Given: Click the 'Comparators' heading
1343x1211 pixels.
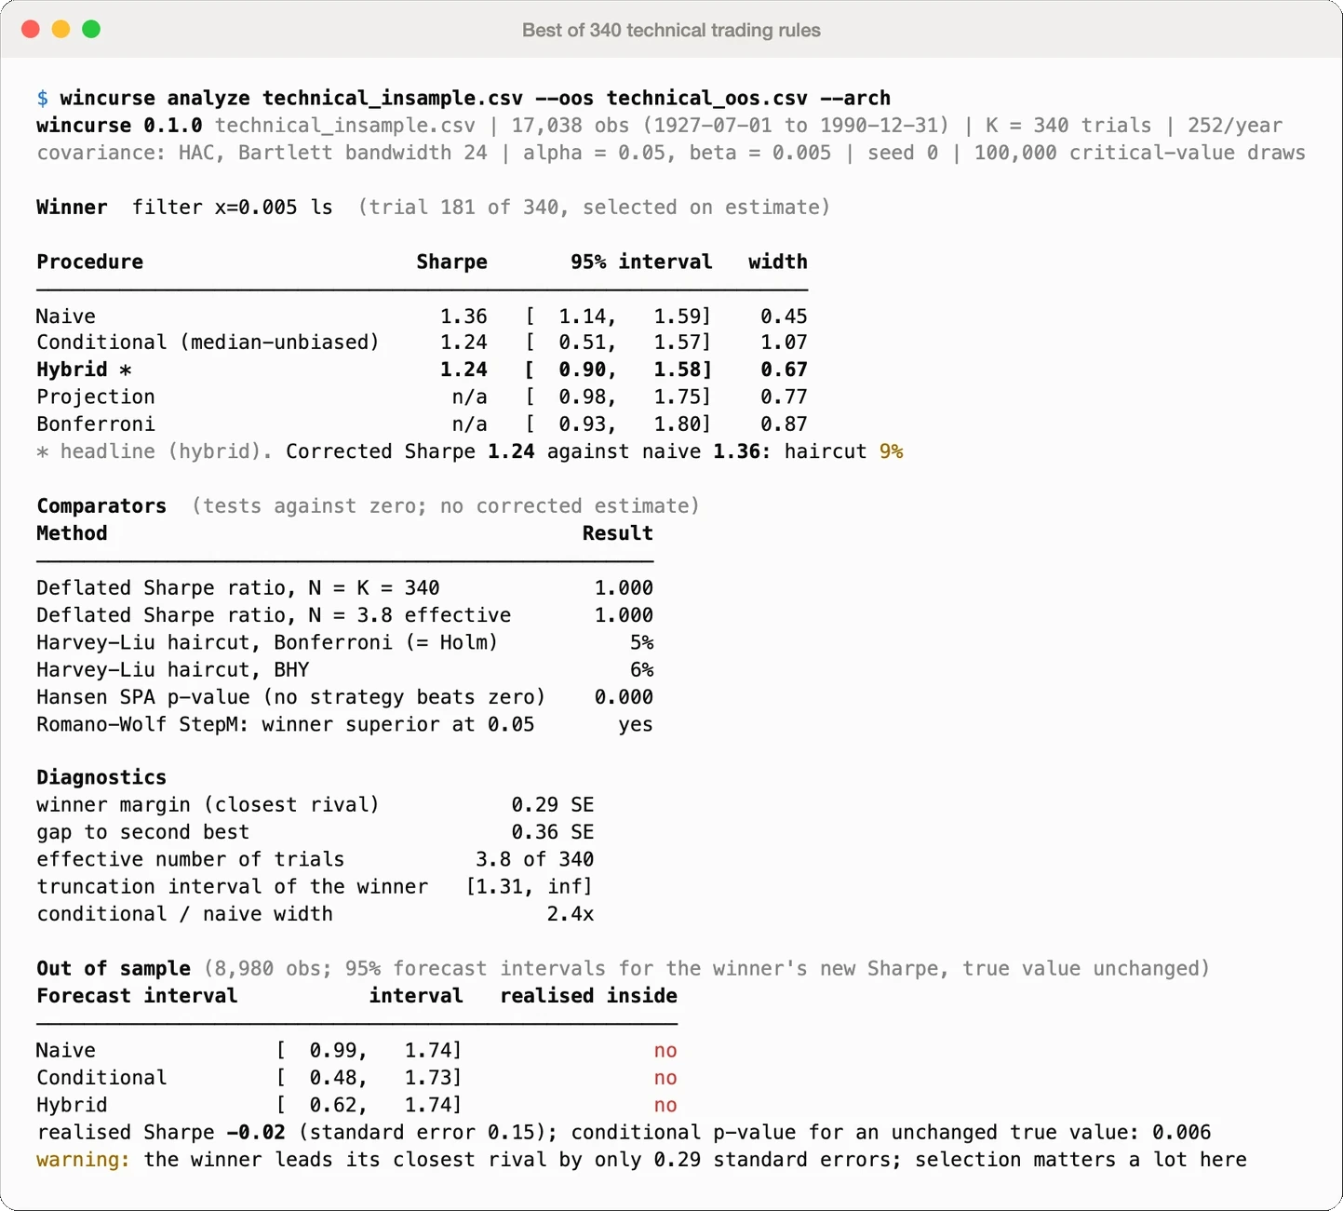Looking at the screenshot, I should point(101,505).
